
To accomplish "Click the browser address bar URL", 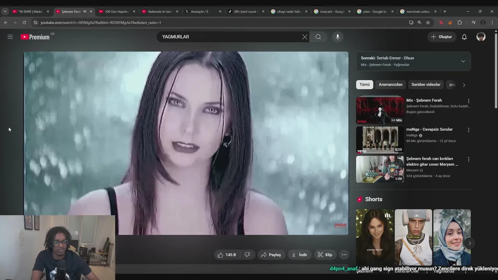I will pos(101,23).
